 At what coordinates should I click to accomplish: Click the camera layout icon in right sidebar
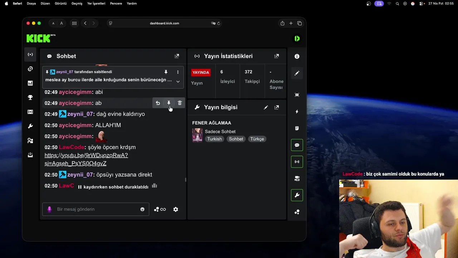coord(297,178)
